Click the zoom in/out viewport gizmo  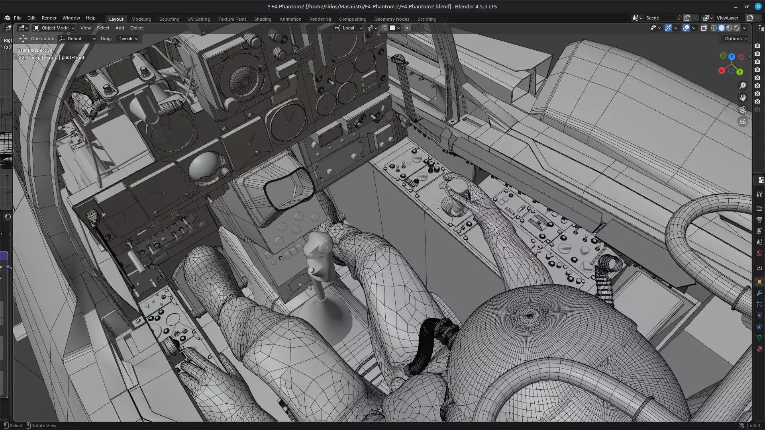[x=743, y=86]
